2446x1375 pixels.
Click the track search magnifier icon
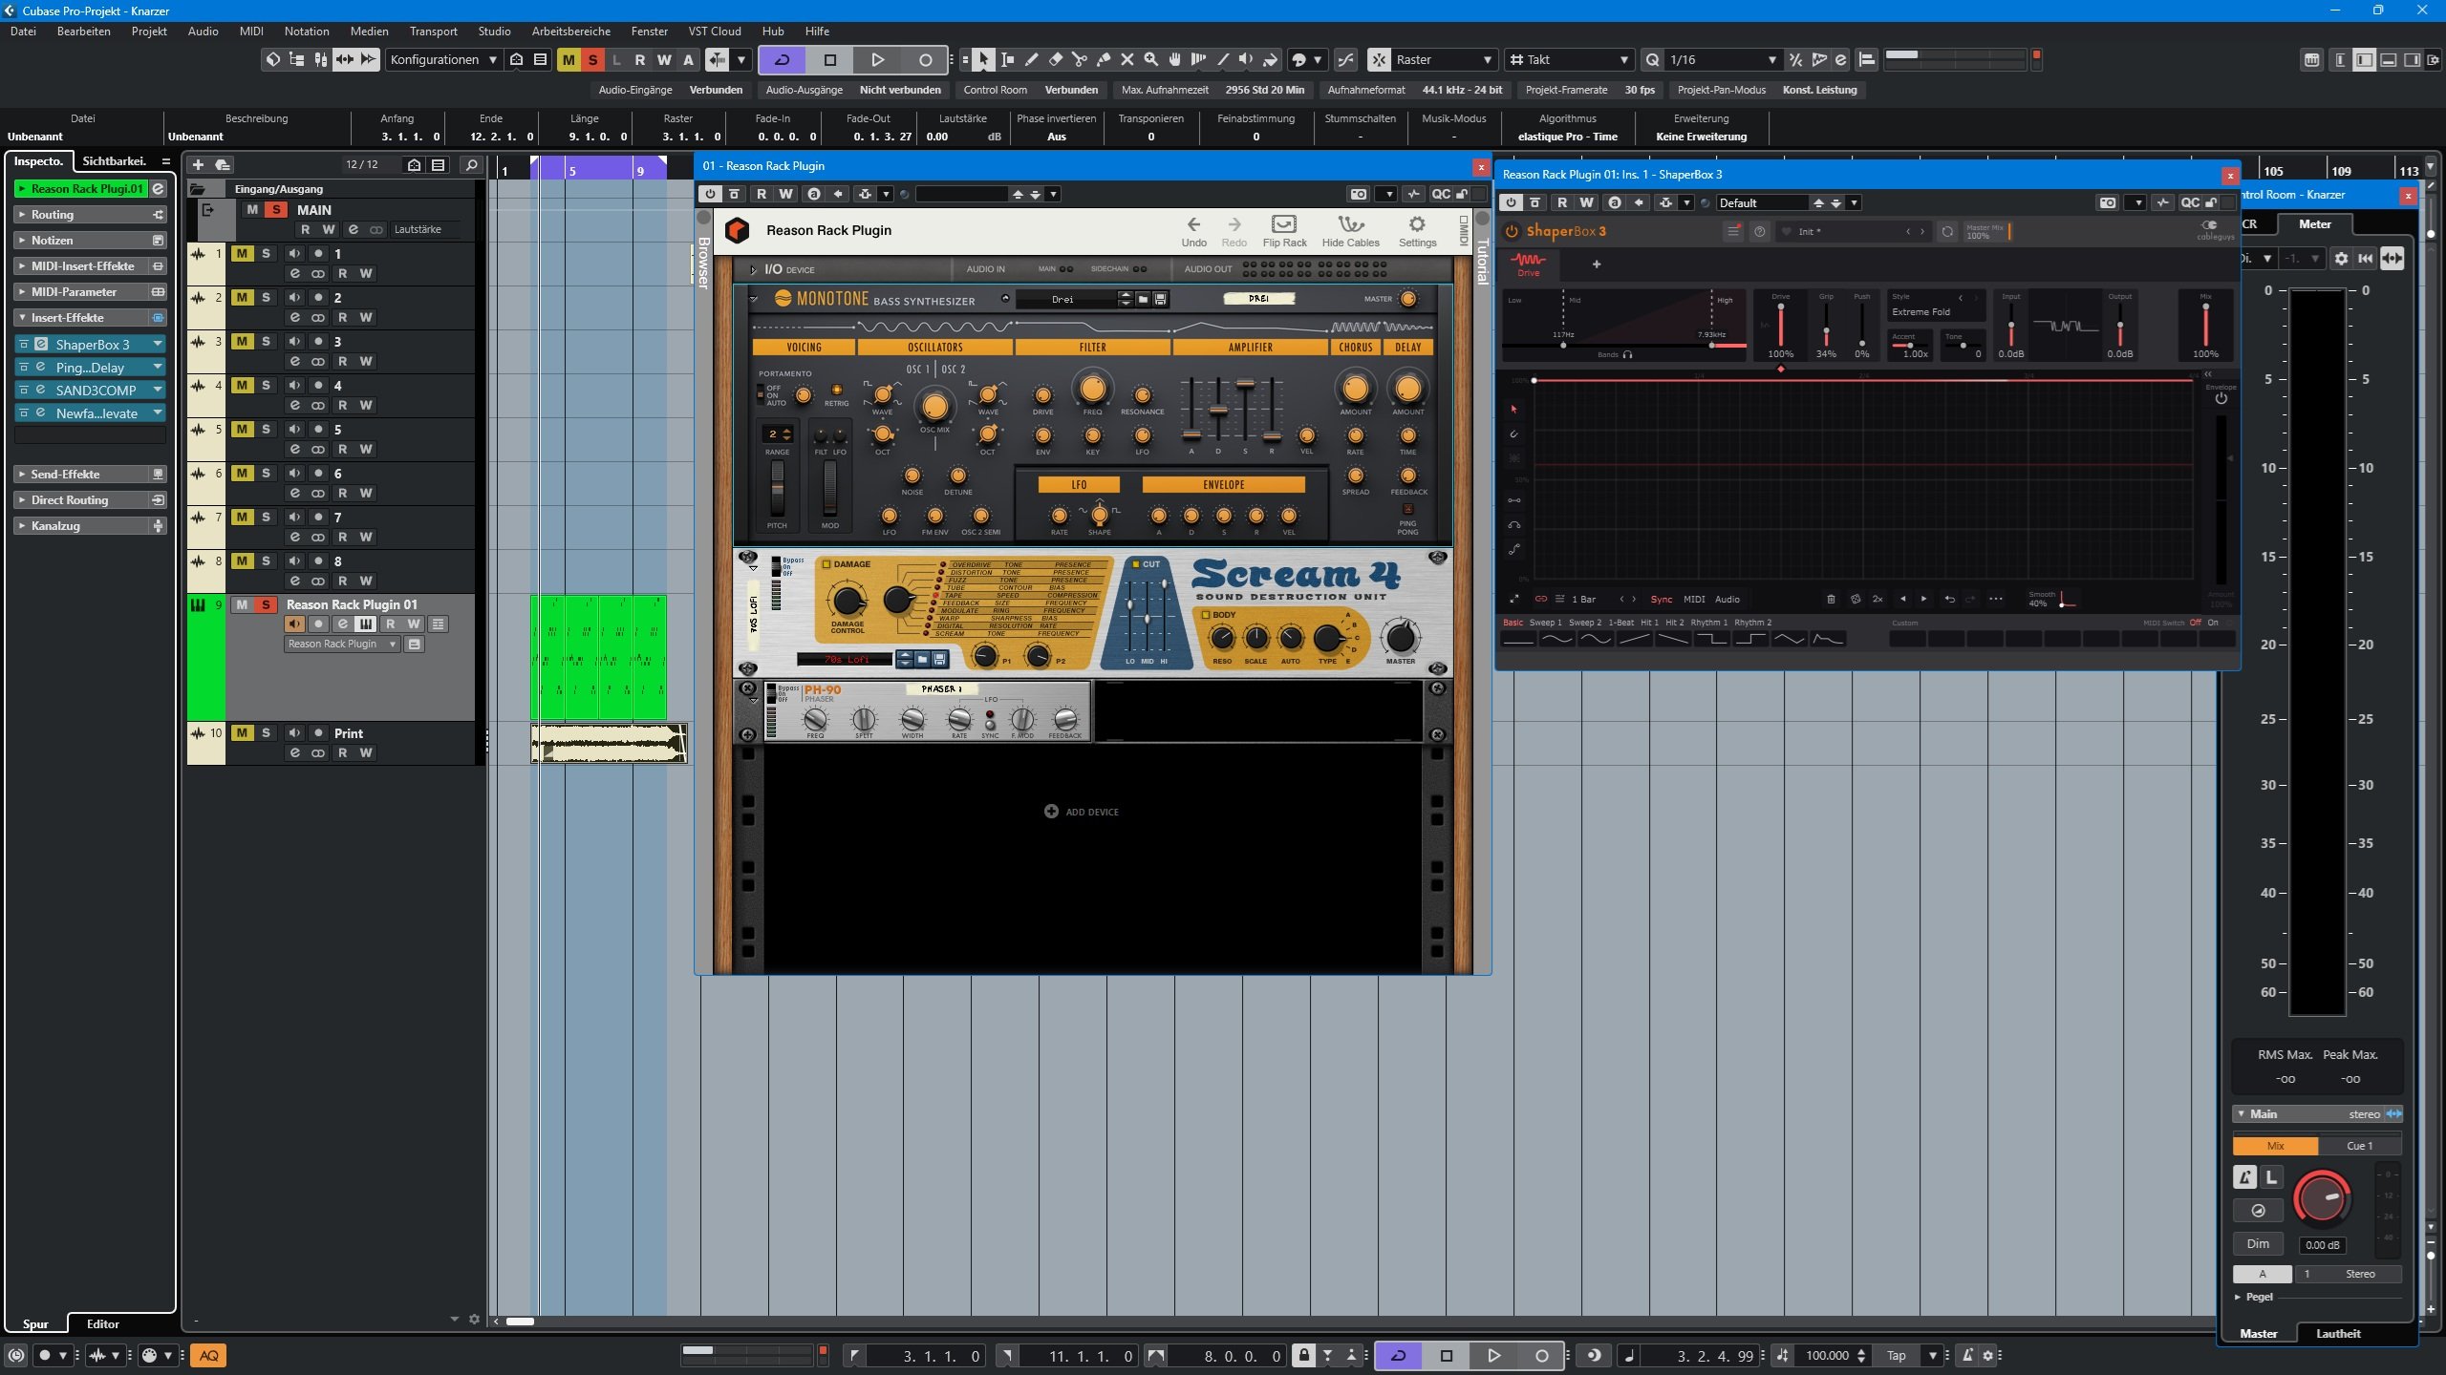[471, 164]
